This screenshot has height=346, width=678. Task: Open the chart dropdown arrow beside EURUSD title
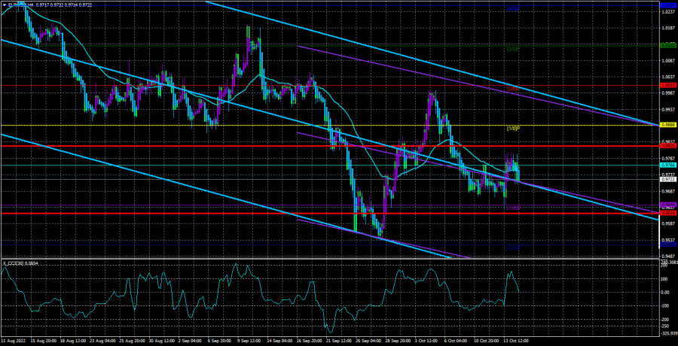click(x=4, y=5)
